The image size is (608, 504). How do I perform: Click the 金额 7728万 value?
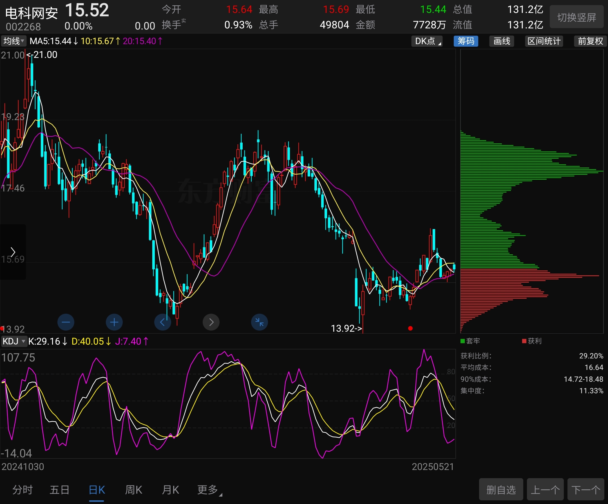click(x=429, y=25)
